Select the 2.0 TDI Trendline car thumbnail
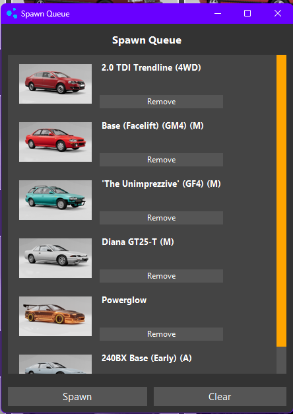Screen dimensions: 293x414 click(x=55, y=84)
